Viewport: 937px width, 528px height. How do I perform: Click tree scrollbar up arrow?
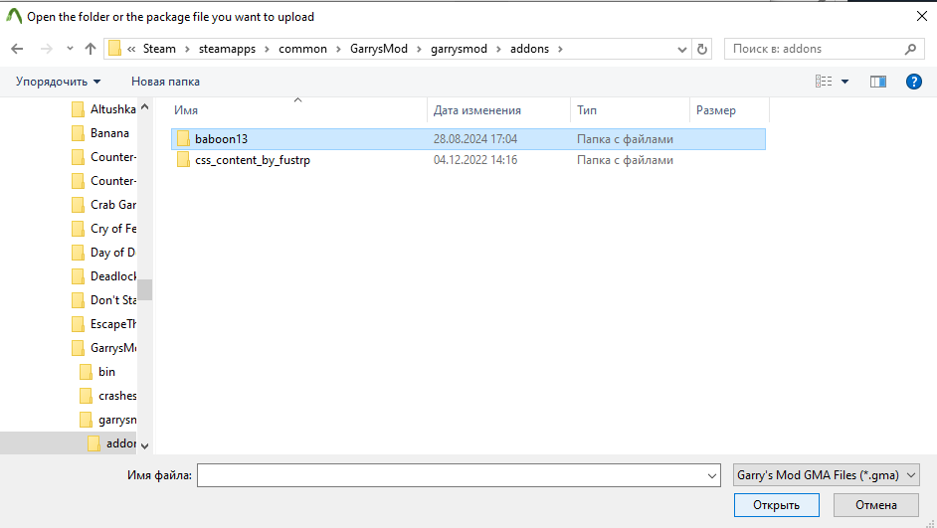144,106
